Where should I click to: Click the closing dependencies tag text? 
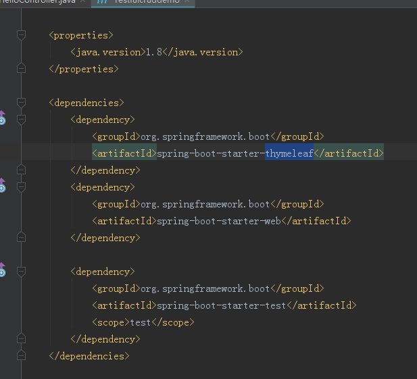point(89,356)
